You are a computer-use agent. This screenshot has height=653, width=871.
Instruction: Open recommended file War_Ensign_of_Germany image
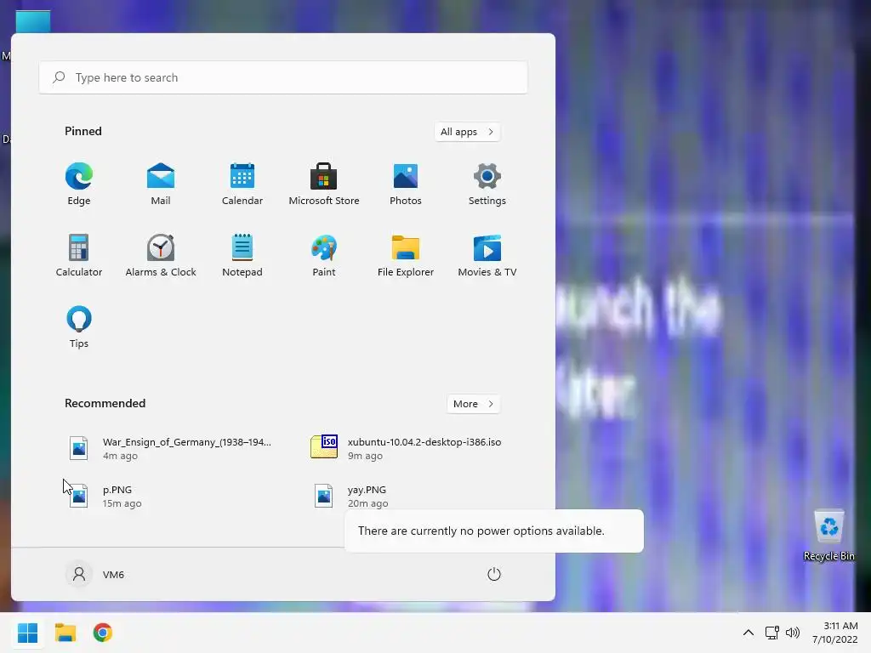tap(170, 448)
